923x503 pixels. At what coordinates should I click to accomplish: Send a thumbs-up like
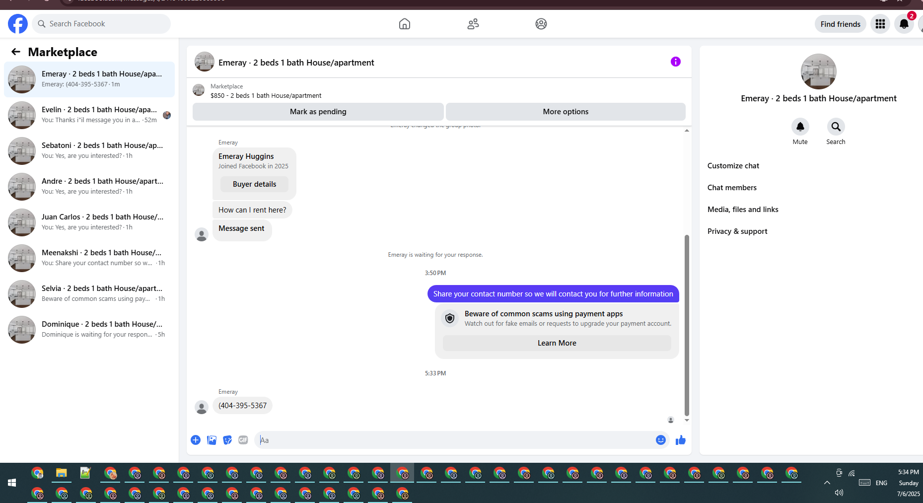(681, 440)
